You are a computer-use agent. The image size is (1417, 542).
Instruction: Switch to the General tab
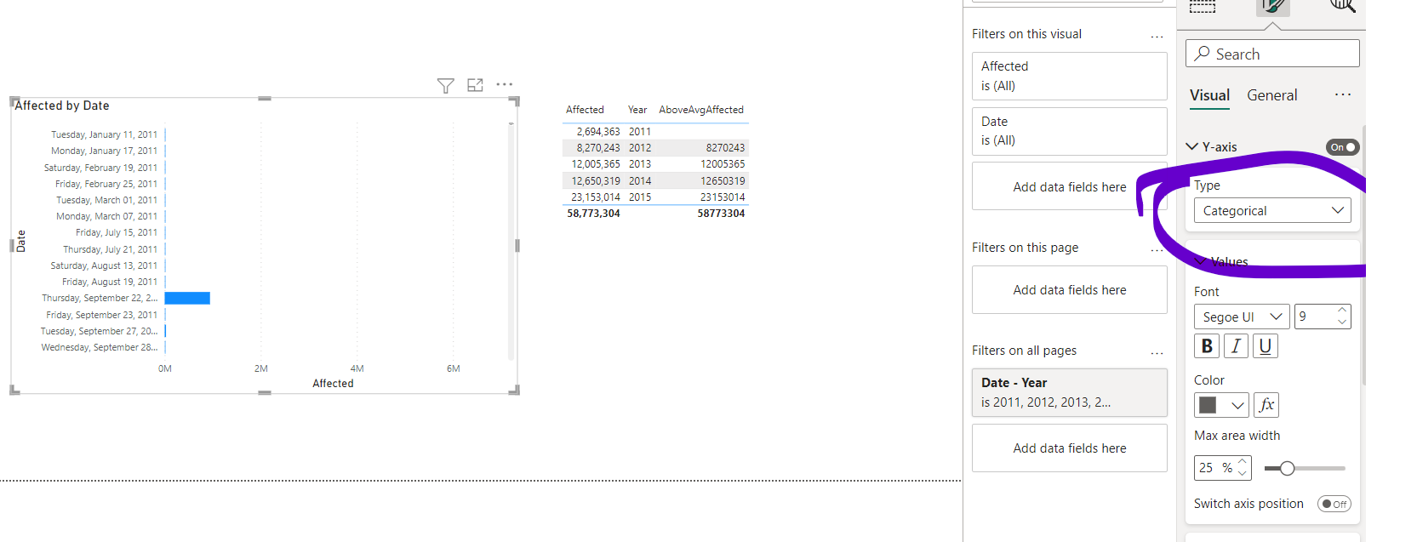[x=1271, y=95]
